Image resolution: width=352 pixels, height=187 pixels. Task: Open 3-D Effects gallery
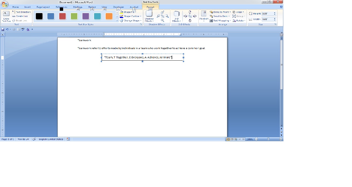177,17
